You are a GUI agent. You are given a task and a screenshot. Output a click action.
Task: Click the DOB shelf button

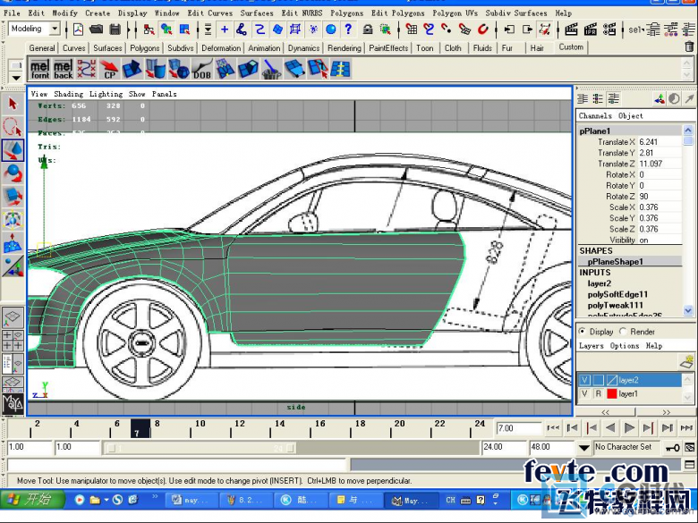(x=201, y=70)
